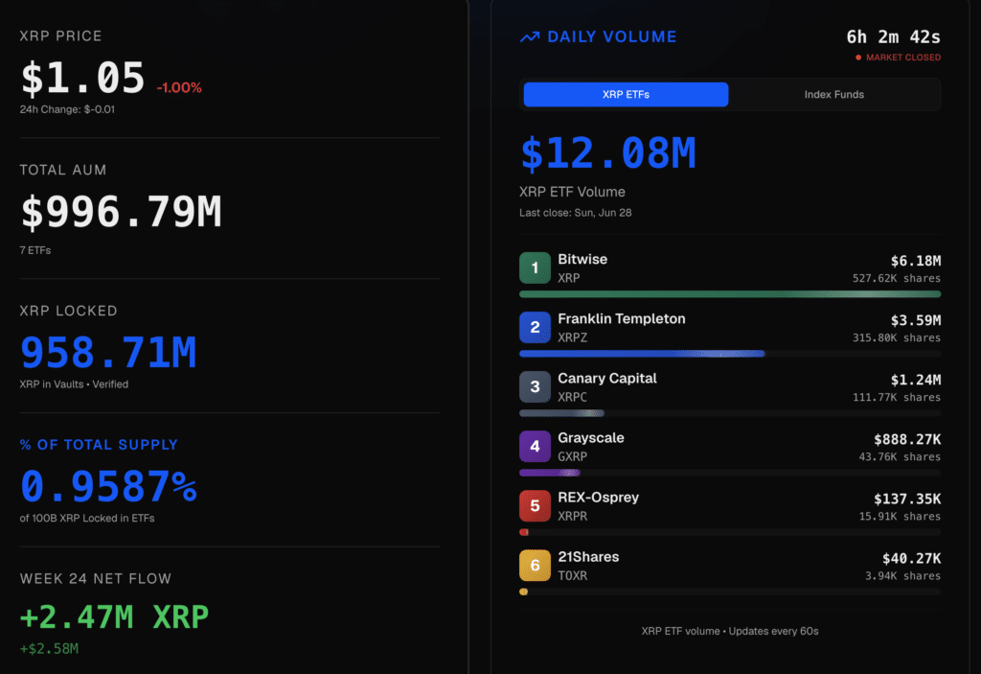Click the $6.18M Bitwise volume value
The height and width of the screenshot is (674, 981).
point(916,261)
